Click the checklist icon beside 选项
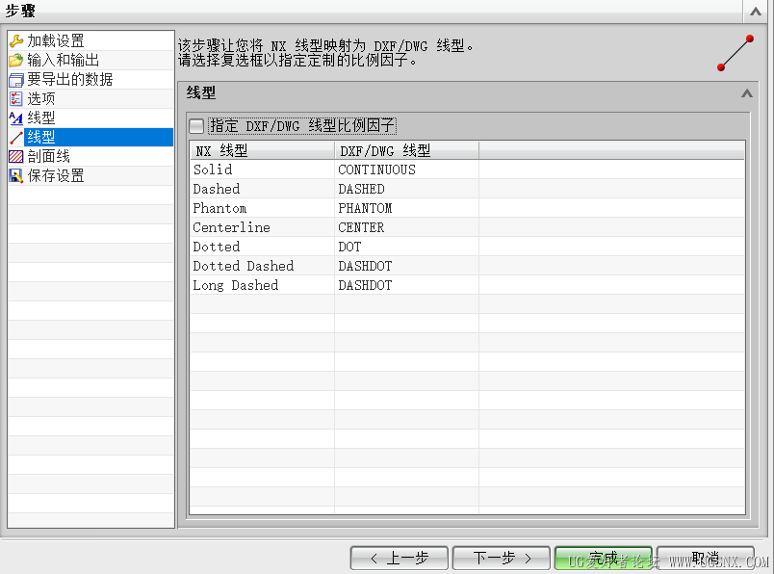The height and width of the screenshot is (574, 774). tap(15, 99)
